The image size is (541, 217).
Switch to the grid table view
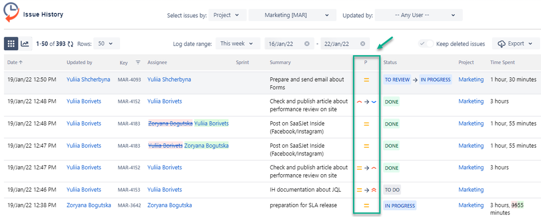(11, 43)
